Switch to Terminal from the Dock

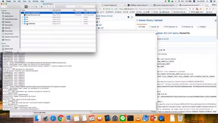[x=130, y=118]
